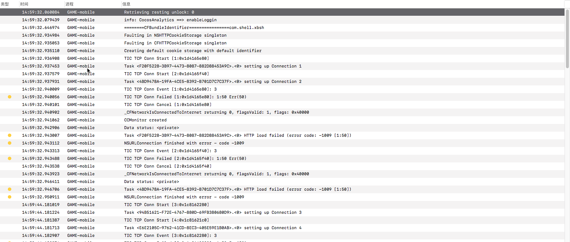Click the yellow dot on the 14:59:32.943488 row
The image size is (570, 242).
click(x=10, y=158)
